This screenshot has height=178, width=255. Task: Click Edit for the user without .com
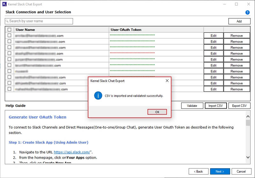214,71
